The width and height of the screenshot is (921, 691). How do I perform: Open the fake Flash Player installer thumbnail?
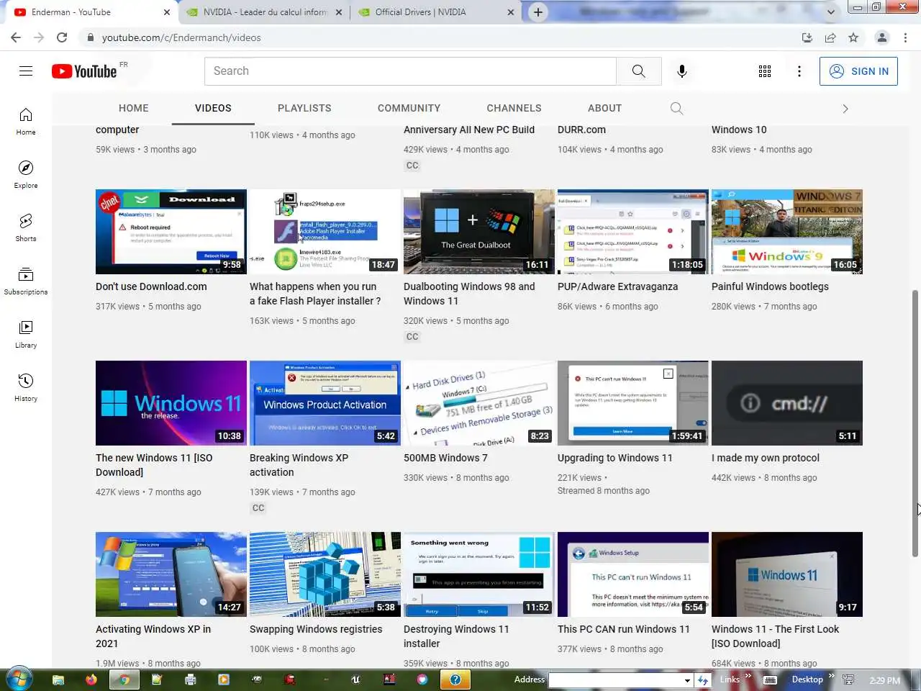[325, 232]
